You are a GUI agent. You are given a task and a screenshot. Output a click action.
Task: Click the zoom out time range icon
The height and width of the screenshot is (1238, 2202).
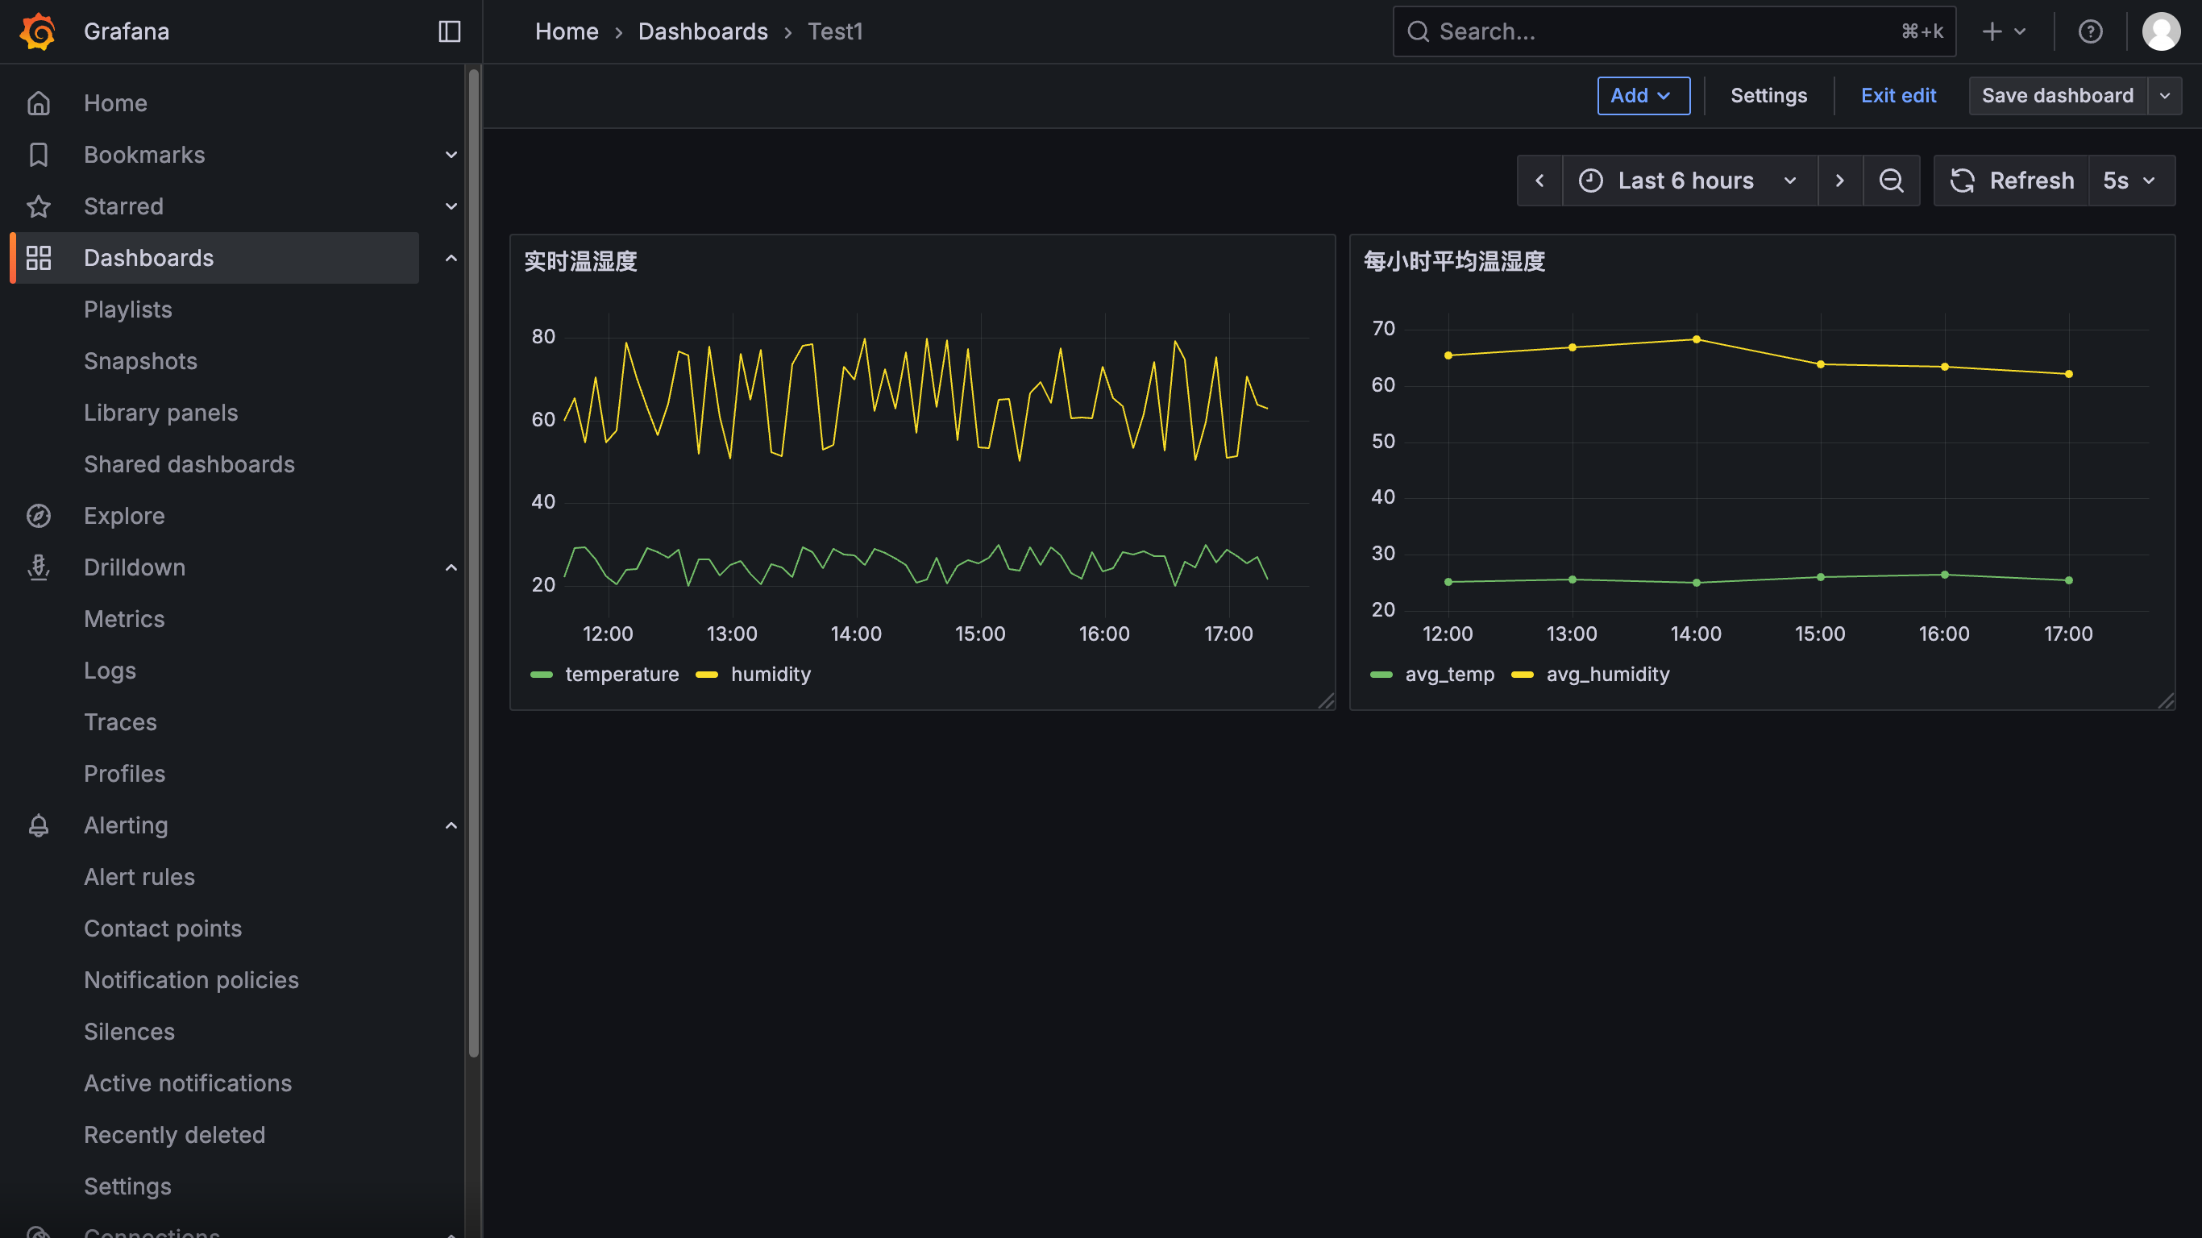[1891, 181]
